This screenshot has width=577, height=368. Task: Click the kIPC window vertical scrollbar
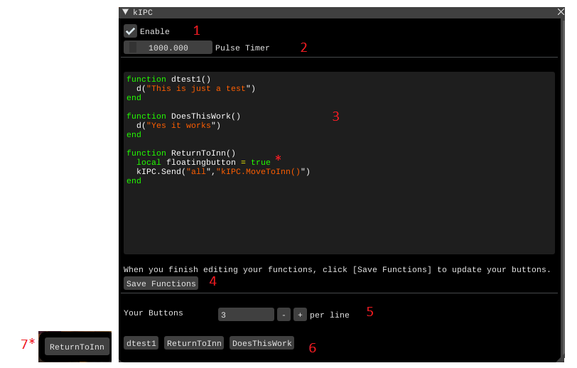[x=562, y=188]
